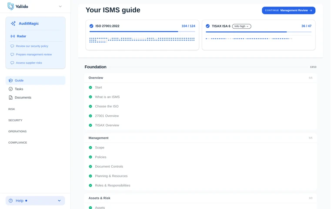
Task: Expand the Help dropdown chevron
Action: pos(59,201)
